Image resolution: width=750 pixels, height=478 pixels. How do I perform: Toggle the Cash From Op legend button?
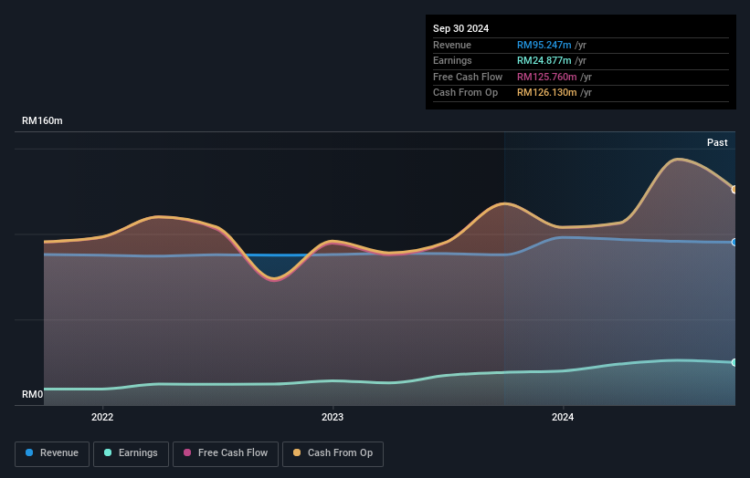[x=333, y=453]
